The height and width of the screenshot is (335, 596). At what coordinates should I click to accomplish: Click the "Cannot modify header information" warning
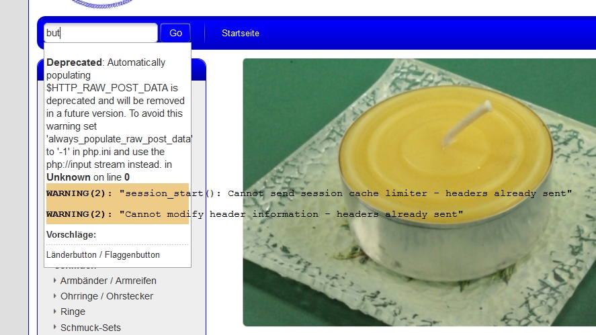click(255, 214)
